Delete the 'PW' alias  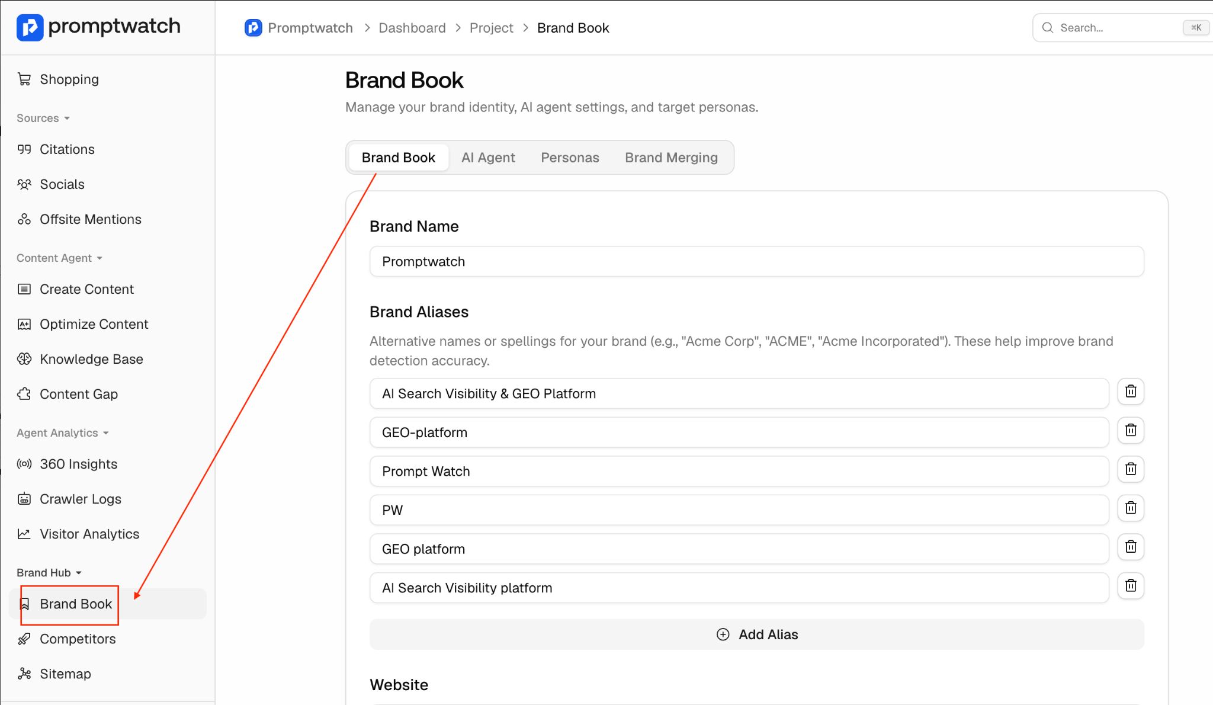1131,508
